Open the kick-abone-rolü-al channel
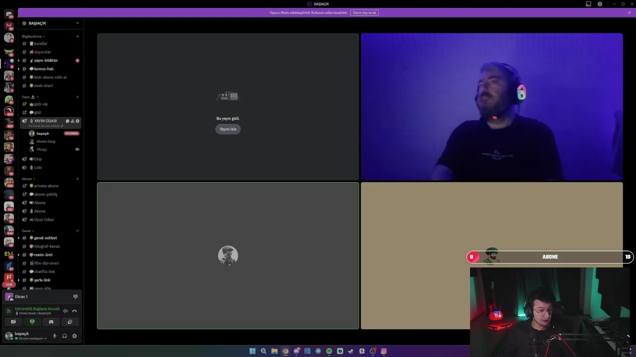 [x=50, y=77]
